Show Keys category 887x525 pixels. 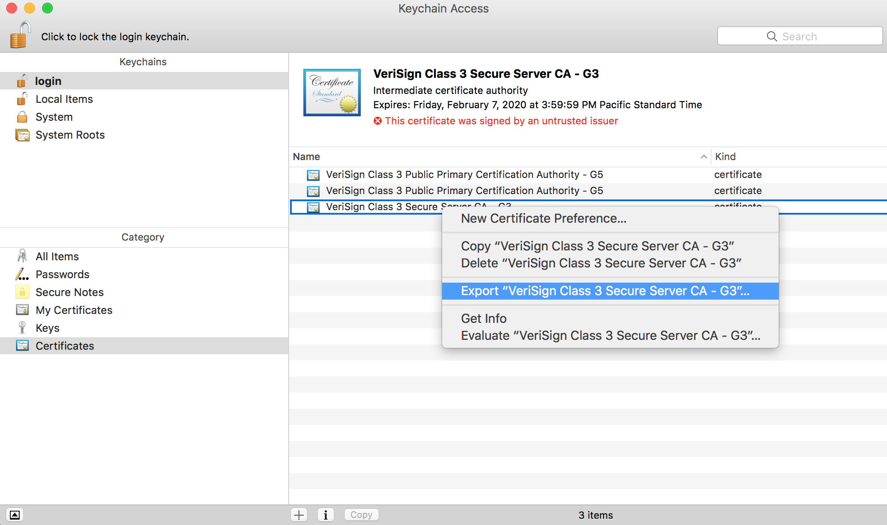click(144, 328)
